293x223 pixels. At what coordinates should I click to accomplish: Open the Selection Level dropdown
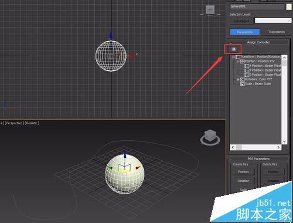tap(273, 21)
